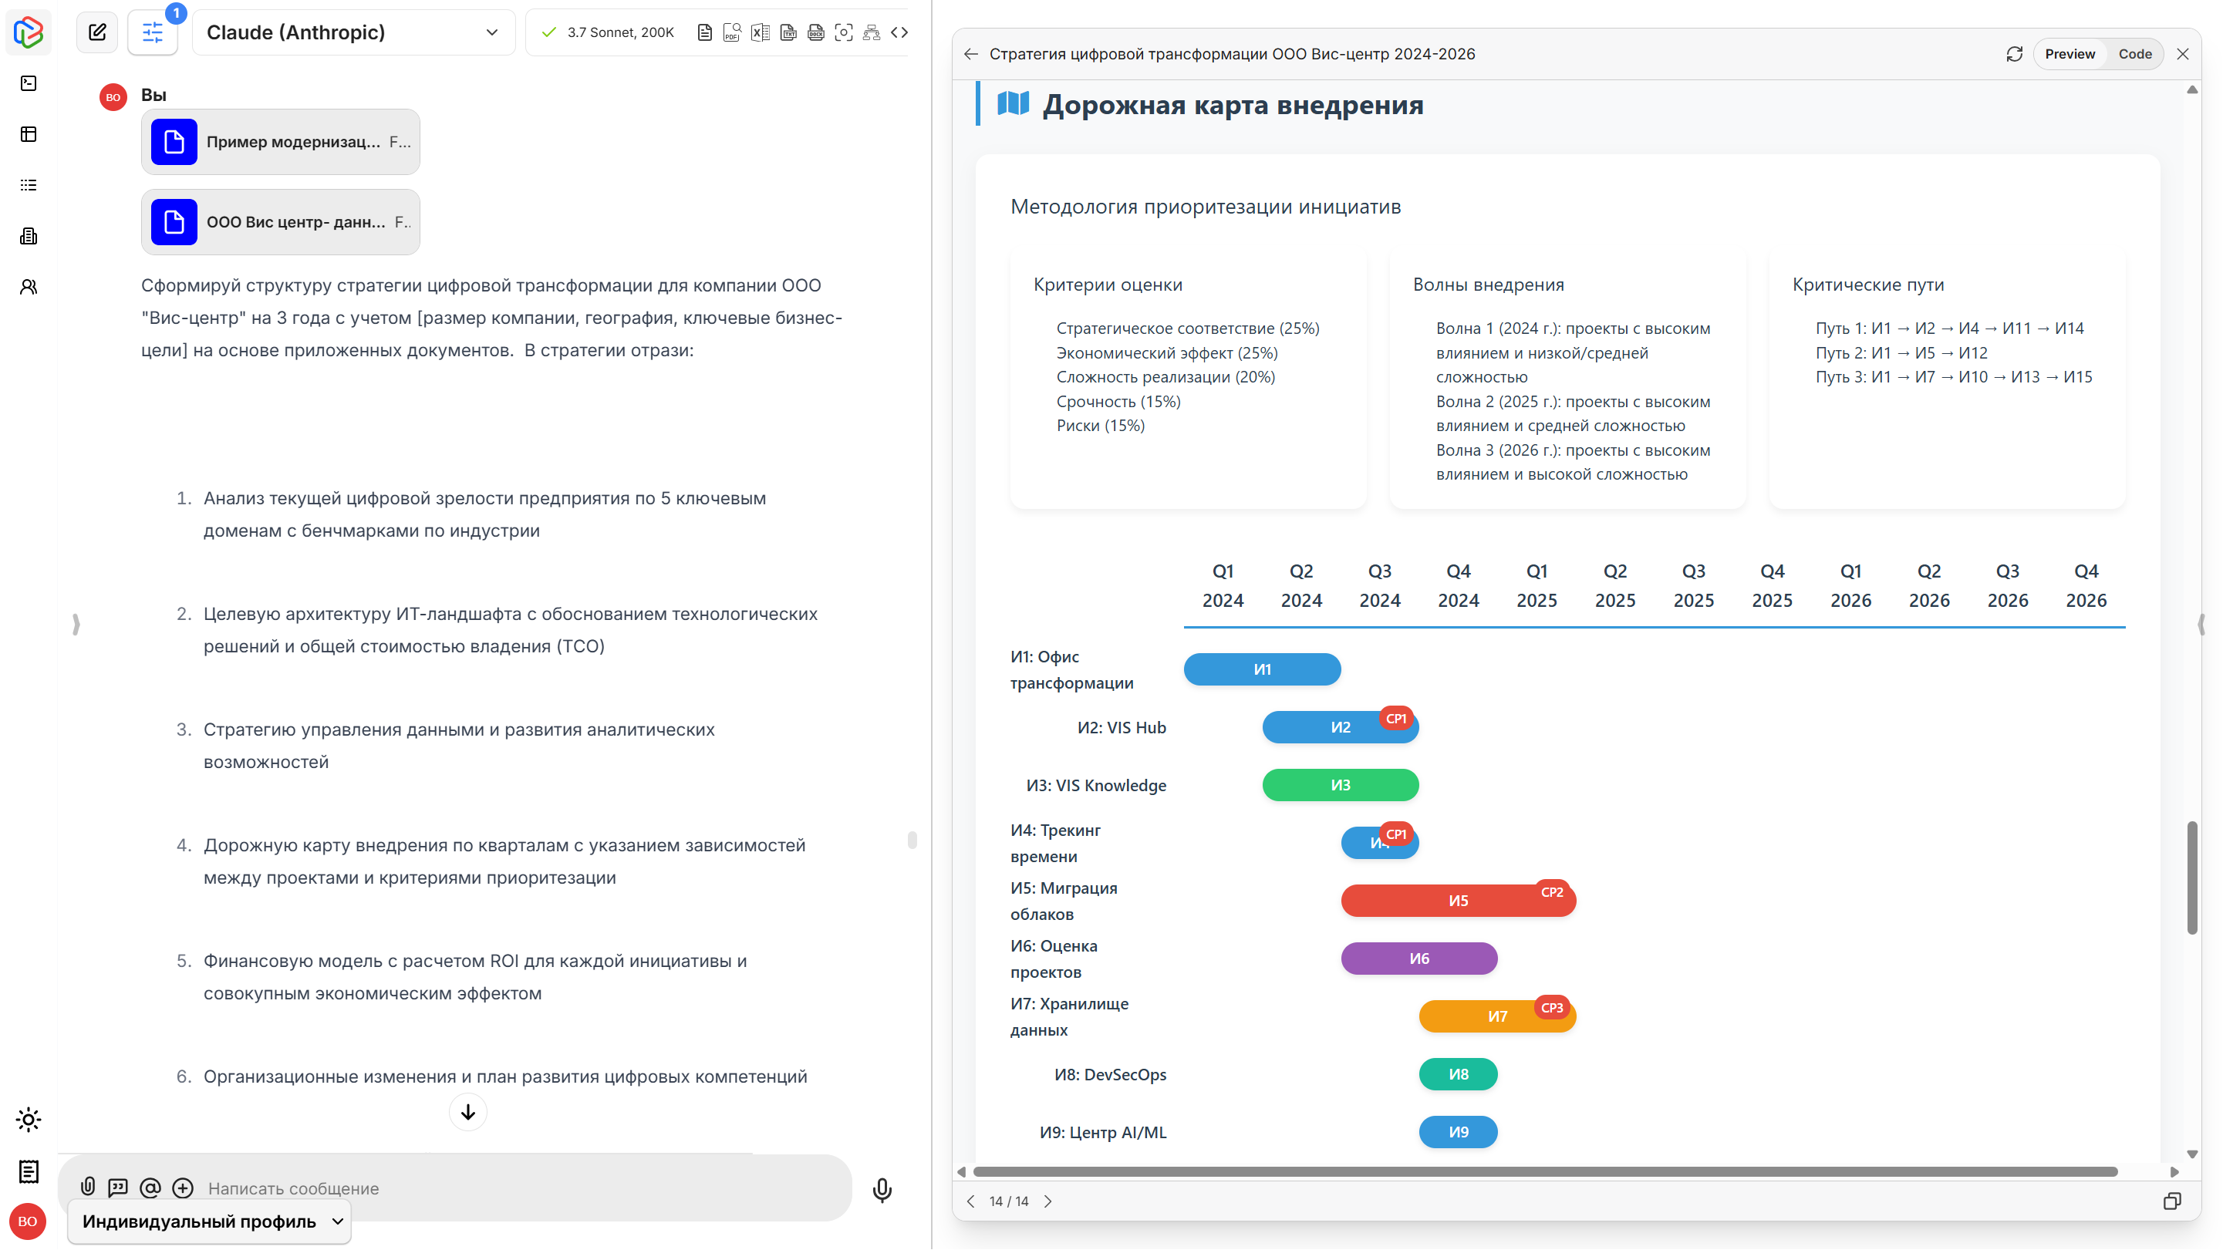Click the CP2 badge on И5 bar

click(x=1552, y=892)
